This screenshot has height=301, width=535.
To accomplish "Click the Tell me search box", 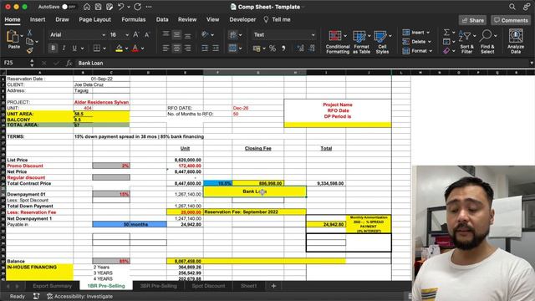I will tap(277, 20).
